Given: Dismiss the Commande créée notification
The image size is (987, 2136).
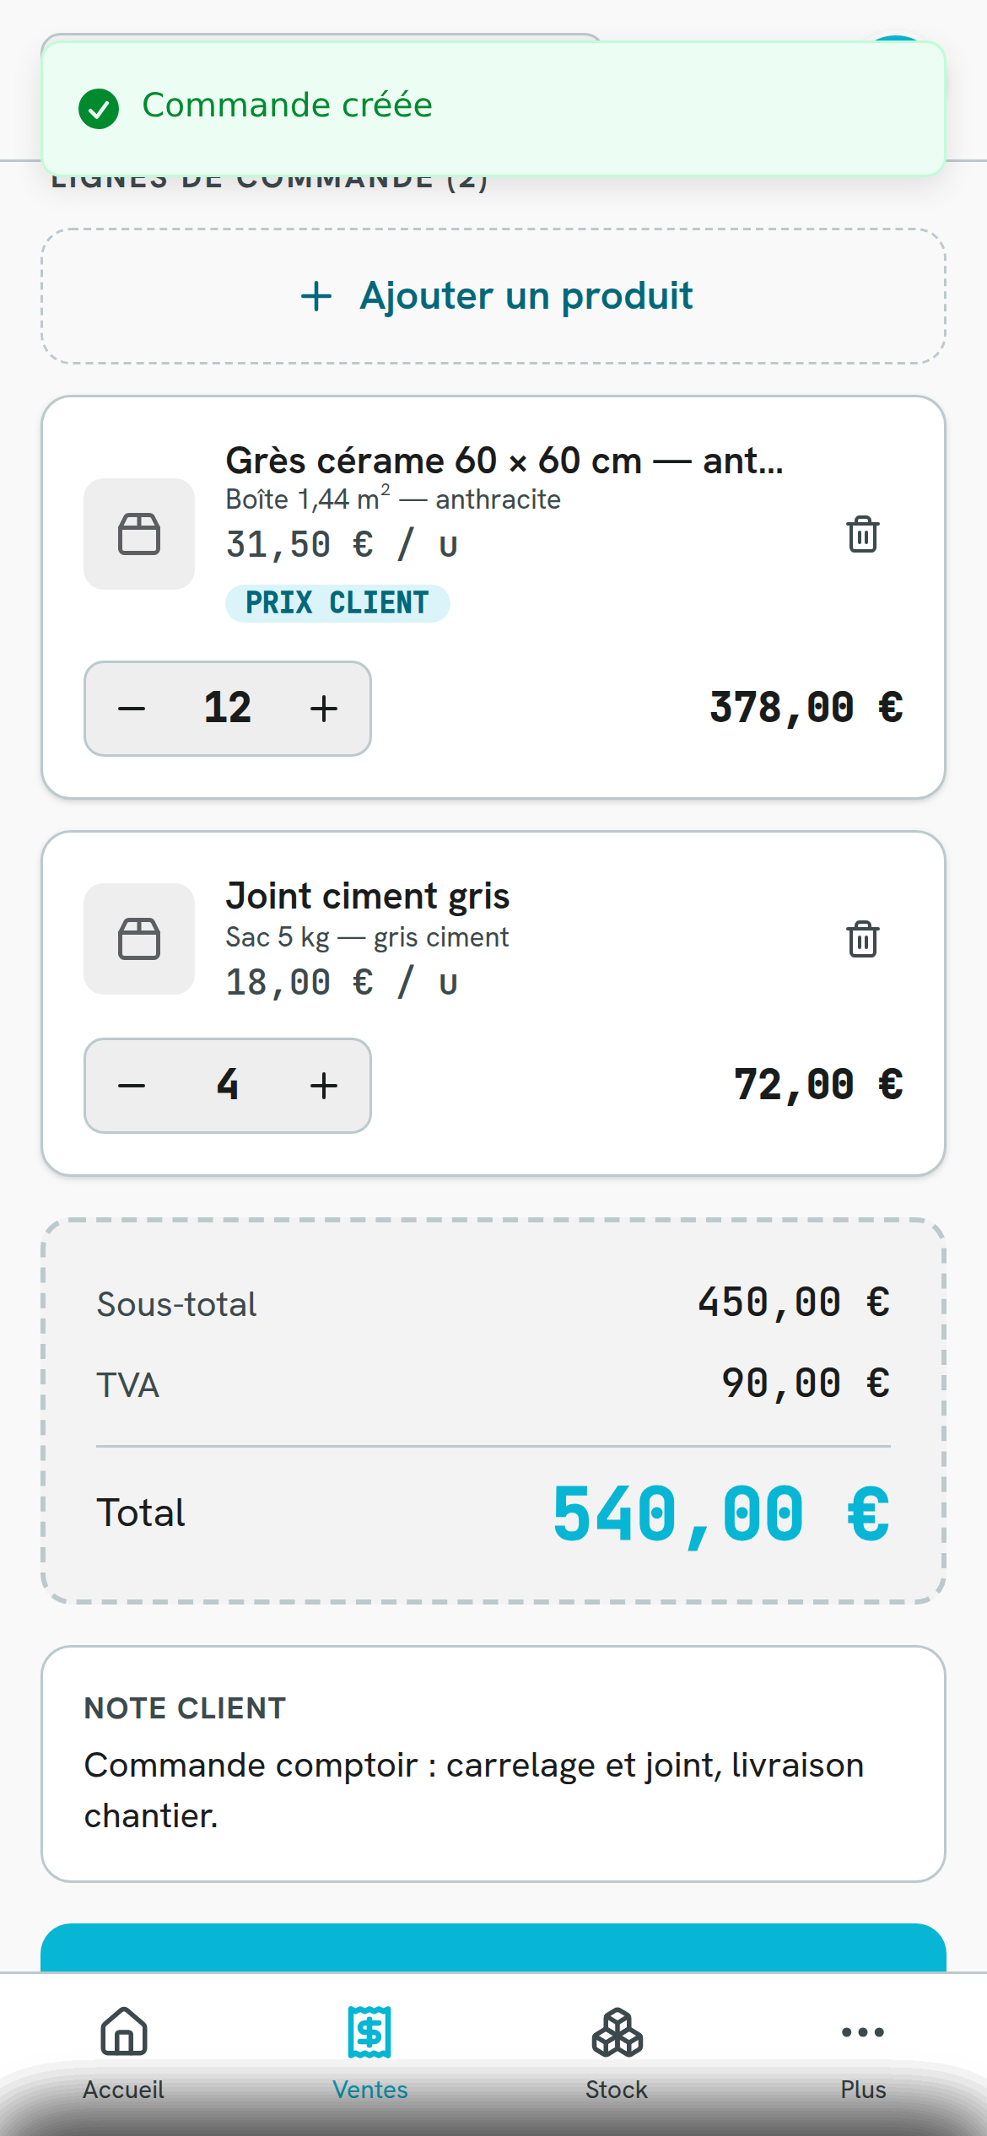Looking at the screenshot, I should pyautogui.click(x=493, y=108).
